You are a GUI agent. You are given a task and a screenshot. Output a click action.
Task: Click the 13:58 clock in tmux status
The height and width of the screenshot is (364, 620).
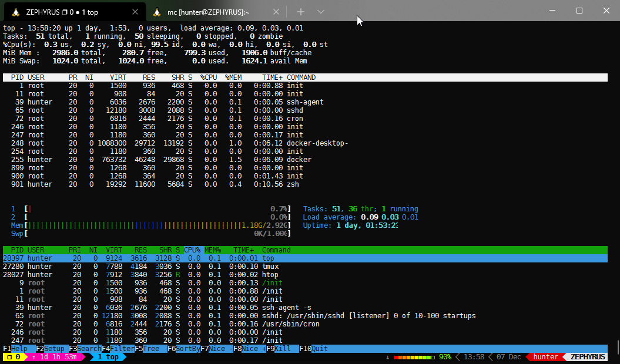[x=474, y=357]
